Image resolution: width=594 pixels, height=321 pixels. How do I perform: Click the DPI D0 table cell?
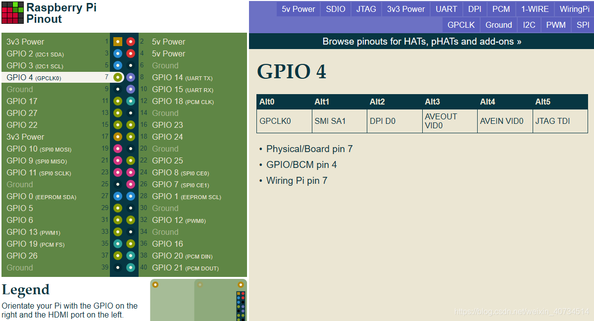click(395, 121)
